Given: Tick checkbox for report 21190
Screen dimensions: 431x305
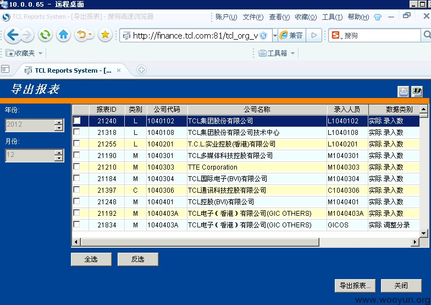Looking at the screenshot, I should [77, 155].
